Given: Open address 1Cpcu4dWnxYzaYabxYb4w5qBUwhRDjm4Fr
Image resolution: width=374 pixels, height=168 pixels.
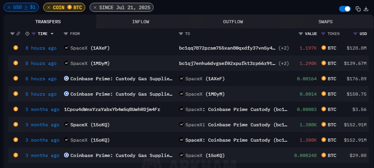Looking at the screenshot, I should pos(112,109).
